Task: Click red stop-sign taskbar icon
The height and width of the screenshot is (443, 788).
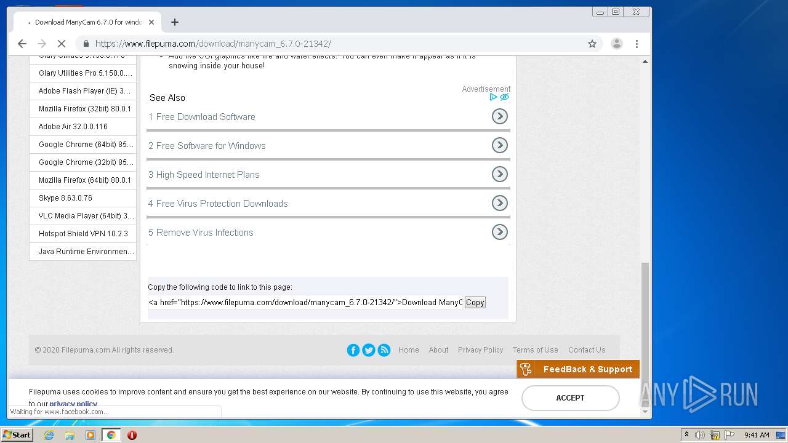Action: 132,435
